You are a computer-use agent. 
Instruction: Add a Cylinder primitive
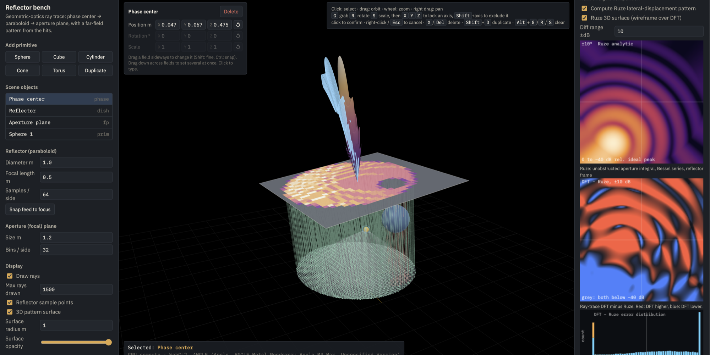click(x=95, y=57)
